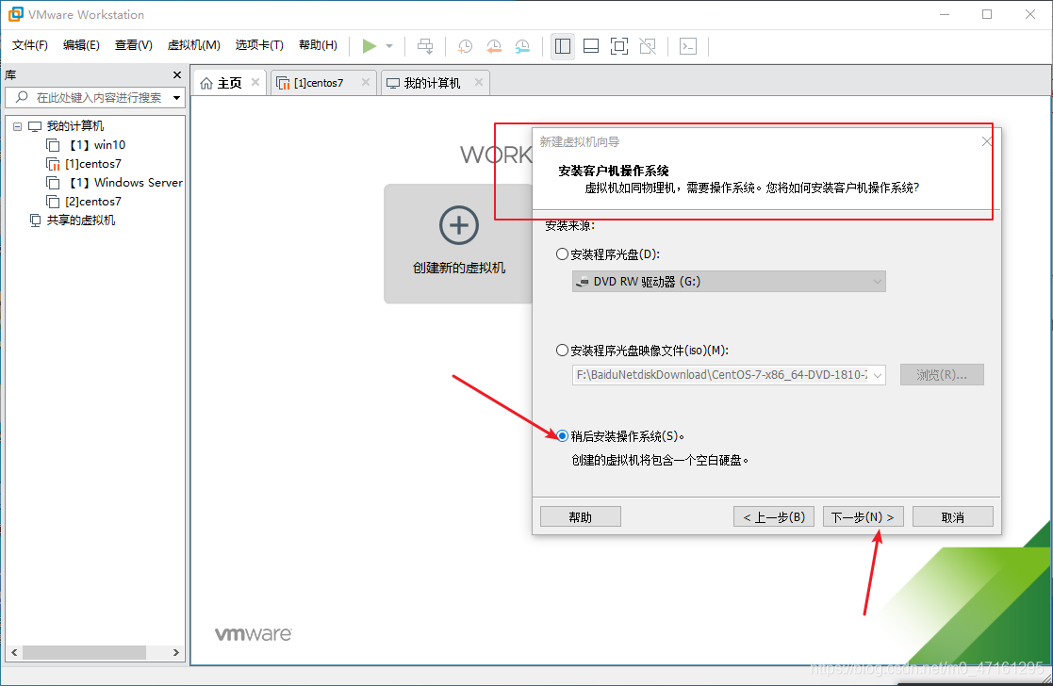Collapse the 我的计算机 tree node

[18, 126]
